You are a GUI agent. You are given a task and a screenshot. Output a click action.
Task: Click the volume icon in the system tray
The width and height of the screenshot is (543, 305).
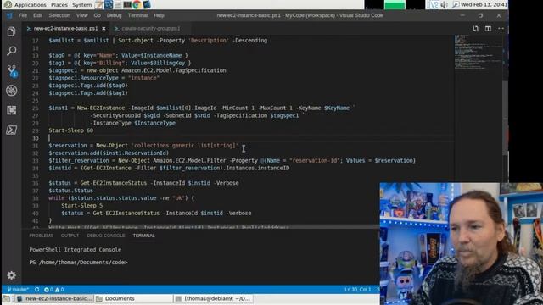pos(445,4)
